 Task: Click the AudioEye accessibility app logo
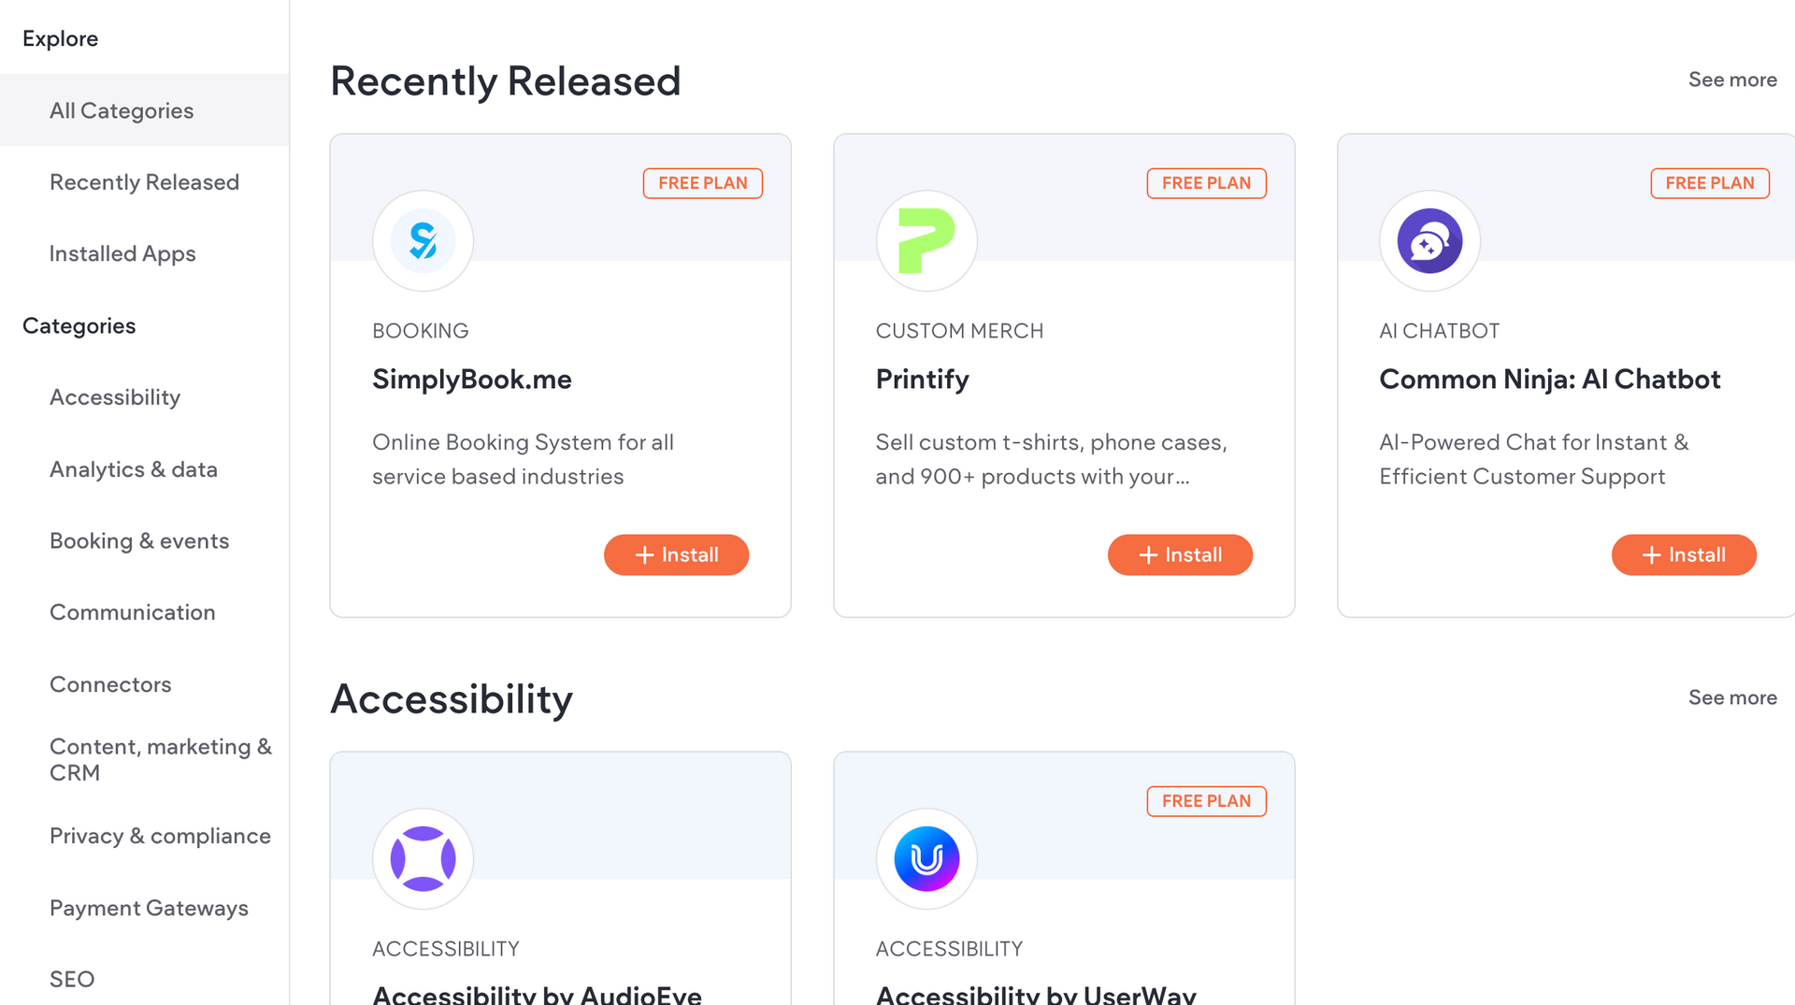423,858
